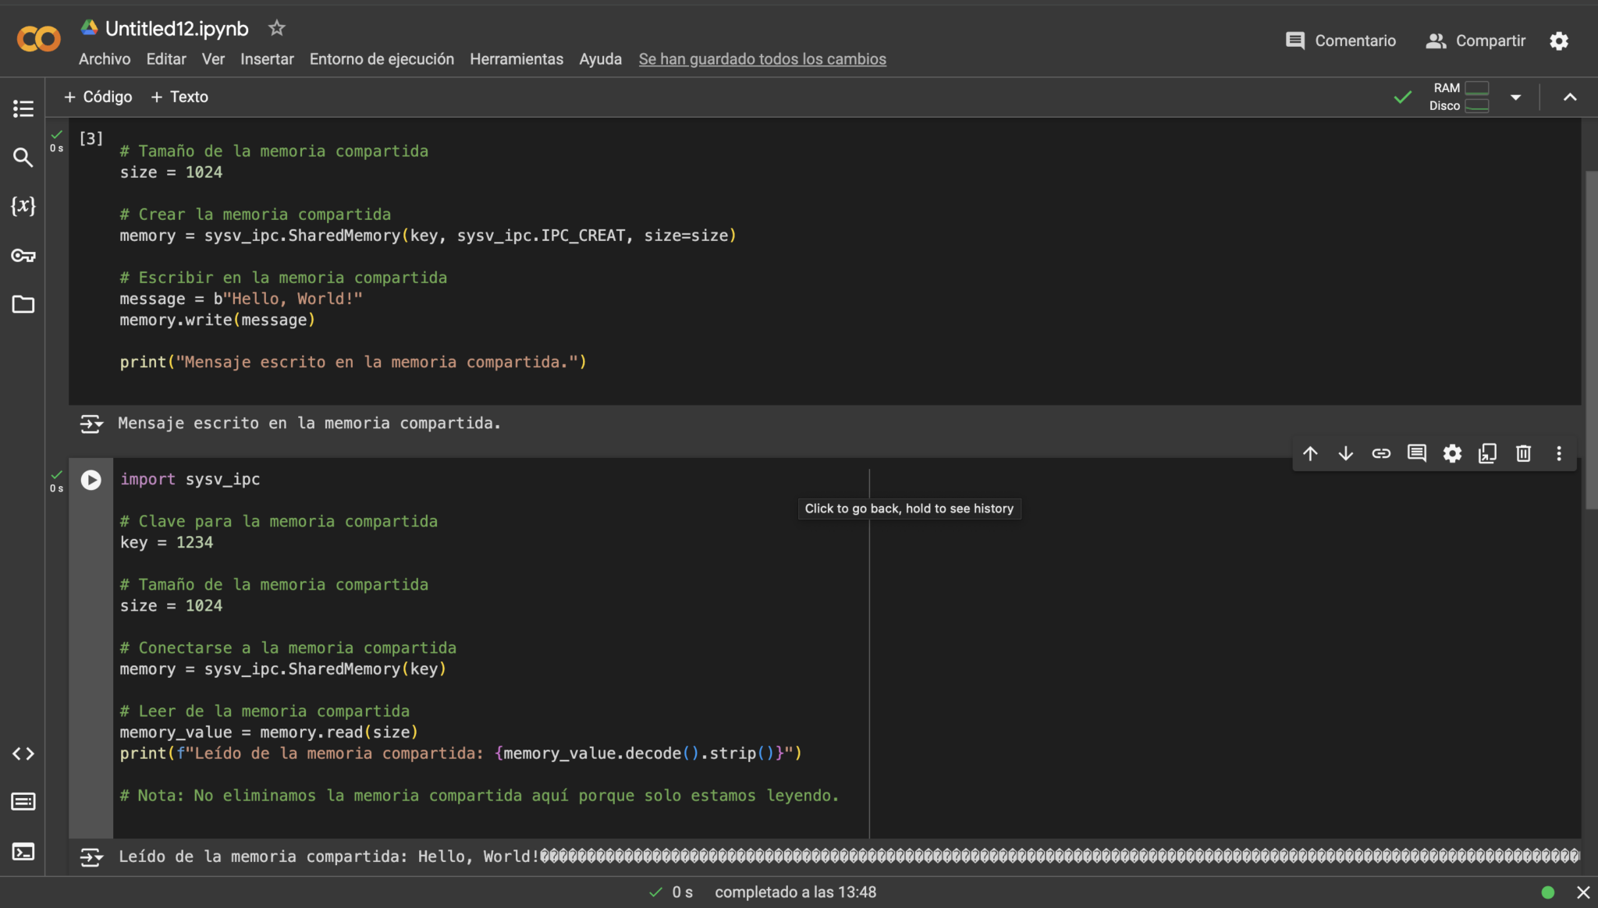Open the variables inspector panel

pos(23,205)
